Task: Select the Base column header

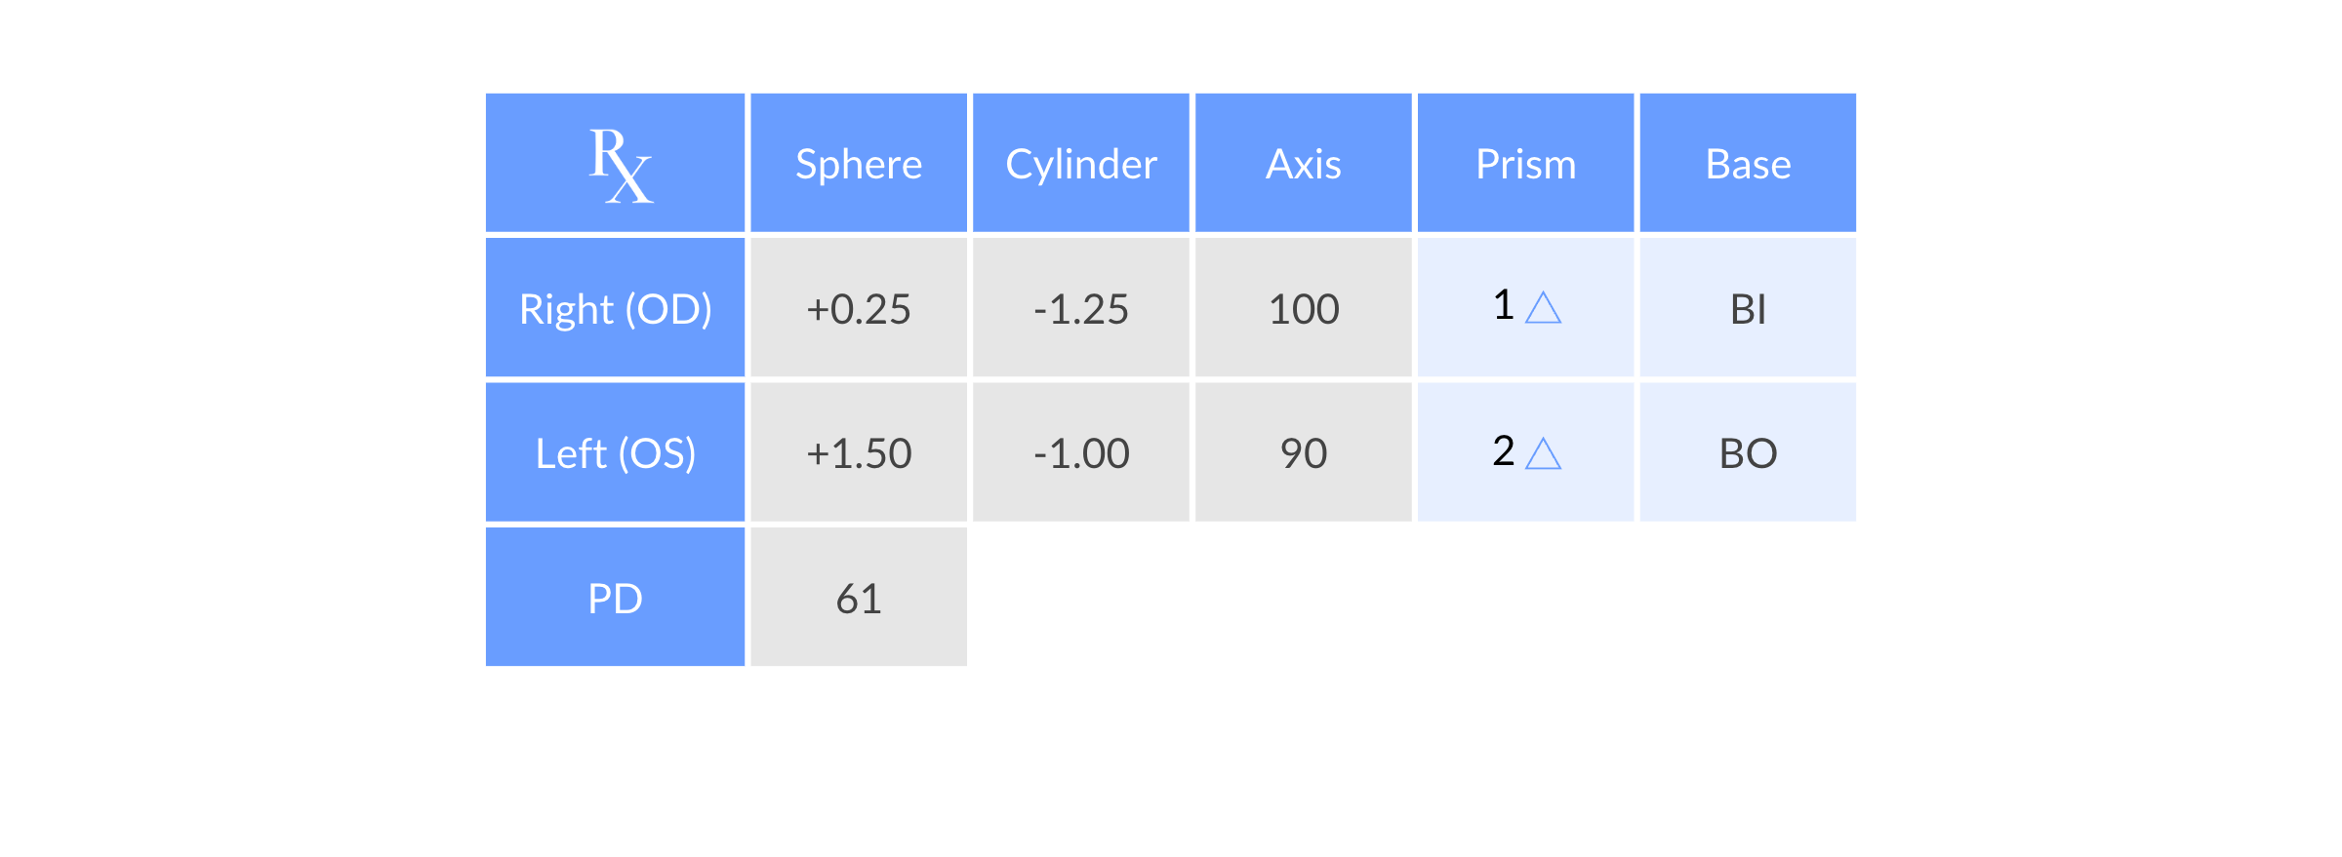Action: (1748, 164)
